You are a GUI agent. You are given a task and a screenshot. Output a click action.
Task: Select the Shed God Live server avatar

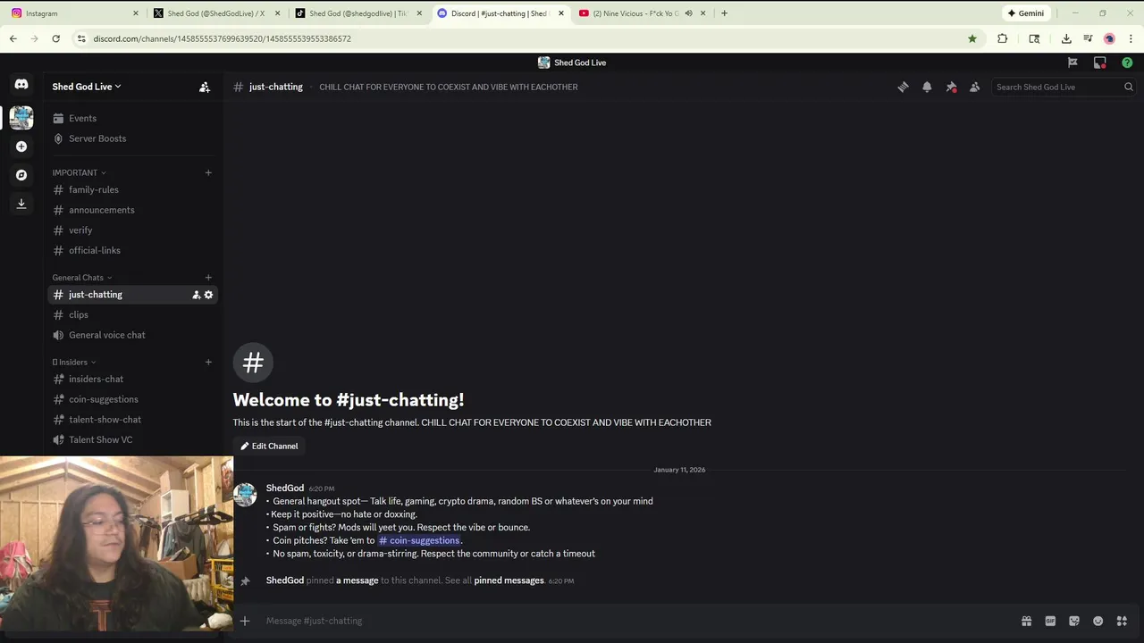[x=21, y=117]
